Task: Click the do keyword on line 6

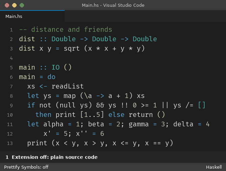Action: point(51,77)
